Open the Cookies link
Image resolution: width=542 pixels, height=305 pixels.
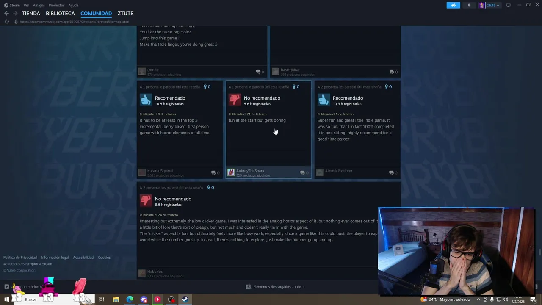pos(104,258)
